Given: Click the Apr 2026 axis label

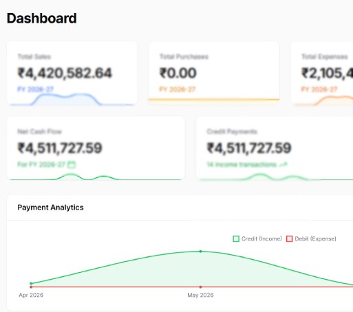Looking at the screenshot, I should click(31, 295).
